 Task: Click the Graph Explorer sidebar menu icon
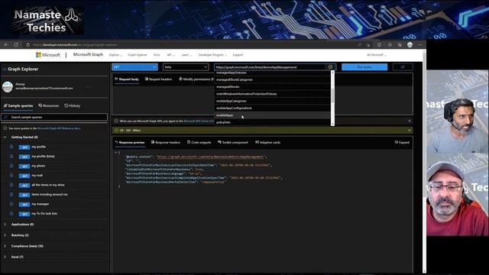tap(4, 70)
